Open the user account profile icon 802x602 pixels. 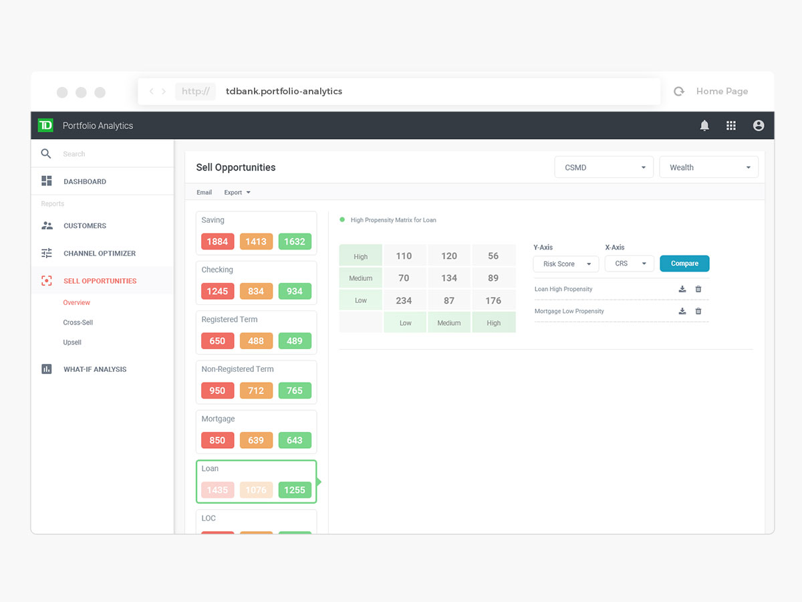point(758,126)
